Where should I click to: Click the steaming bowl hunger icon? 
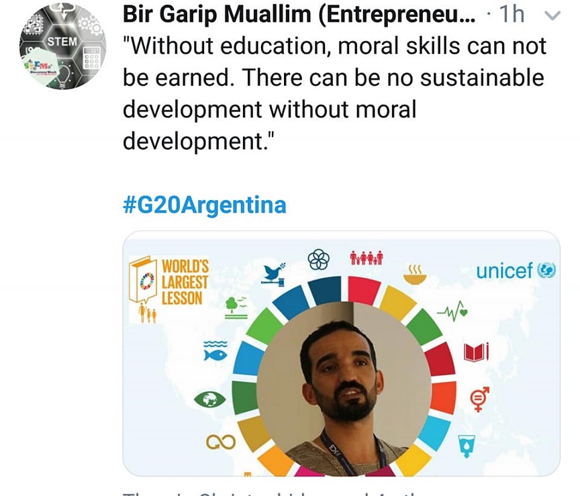pos(415,274)
